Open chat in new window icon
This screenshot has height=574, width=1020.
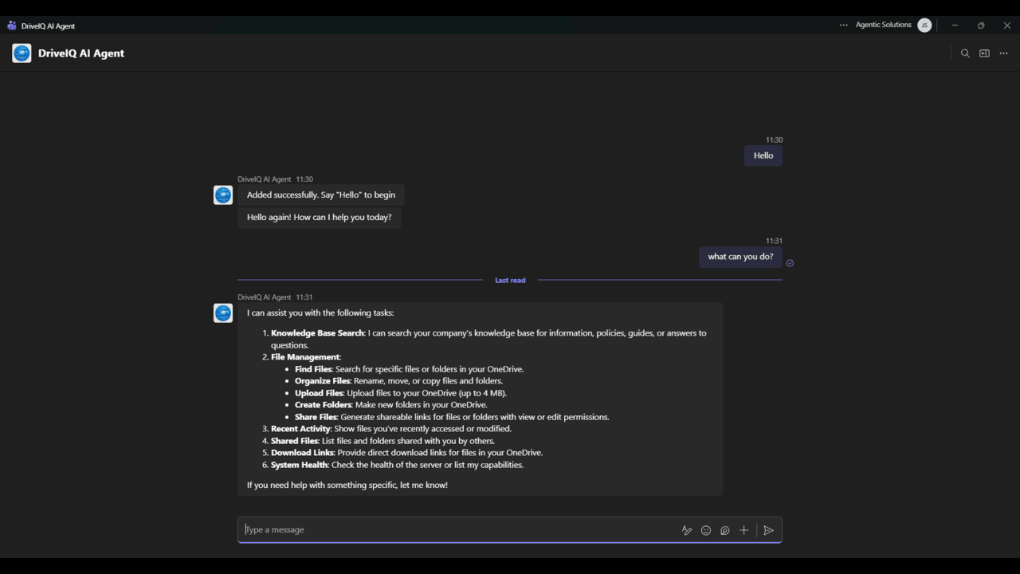click(x=984, y=53)
